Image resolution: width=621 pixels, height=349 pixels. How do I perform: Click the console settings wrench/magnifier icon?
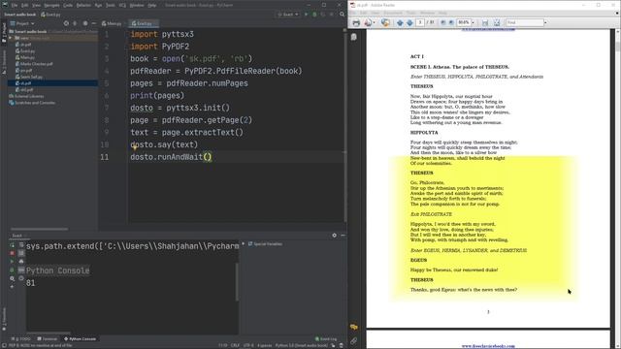[12, 278]
